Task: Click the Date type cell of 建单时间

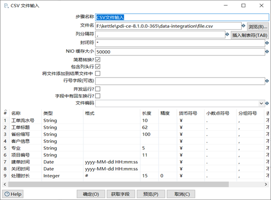Action: pyautogui.click(x=62, y=162)
